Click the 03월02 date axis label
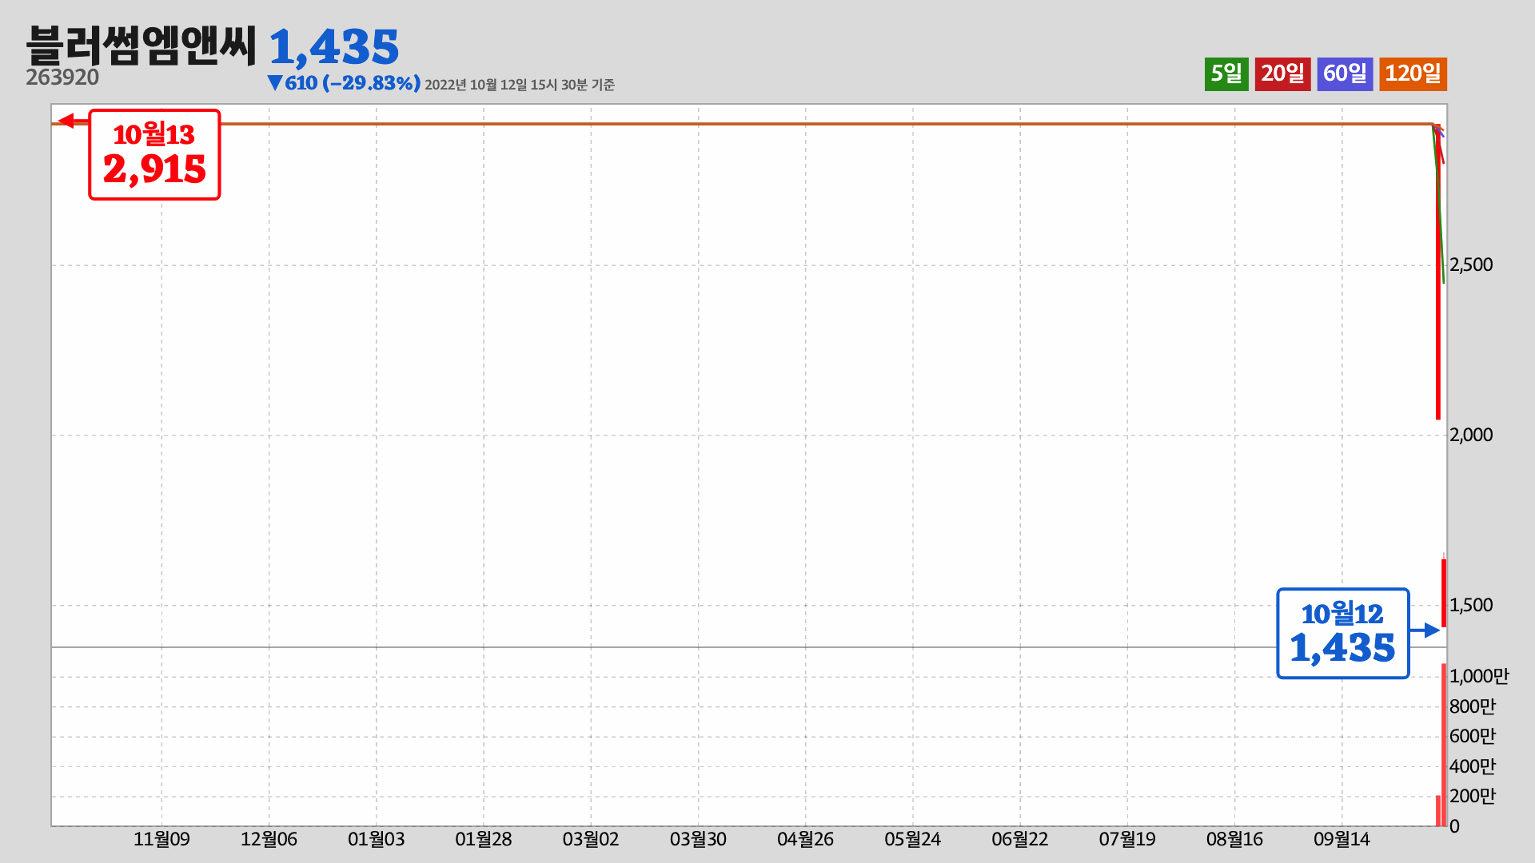 [591, 840]
